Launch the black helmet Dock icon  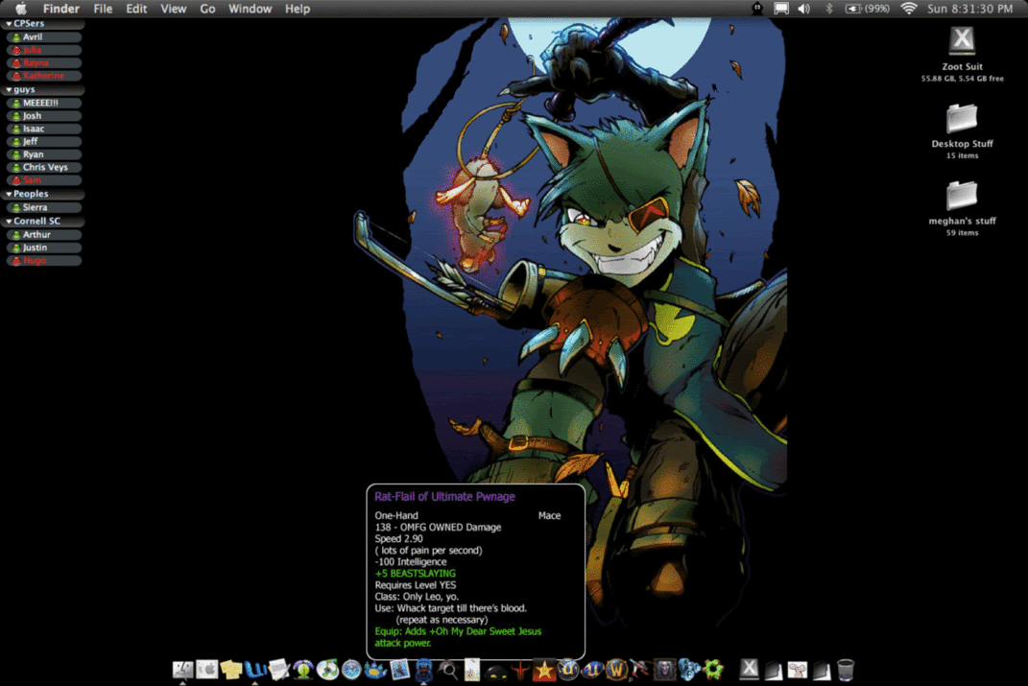pos(496,671)
